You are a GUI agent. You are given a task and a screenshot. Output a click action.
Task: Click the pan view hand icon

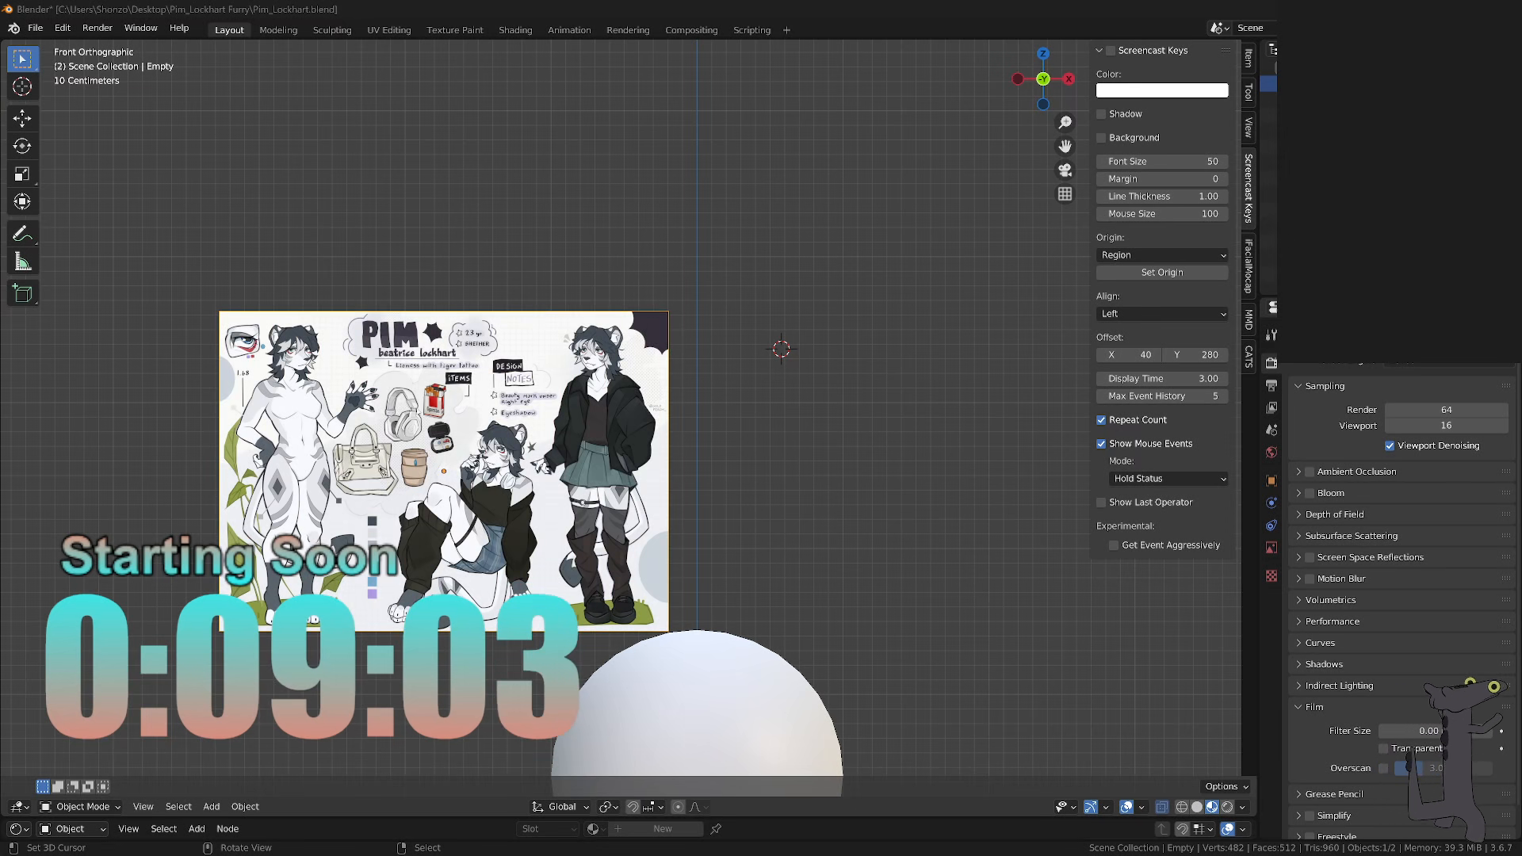(1065, 146)
